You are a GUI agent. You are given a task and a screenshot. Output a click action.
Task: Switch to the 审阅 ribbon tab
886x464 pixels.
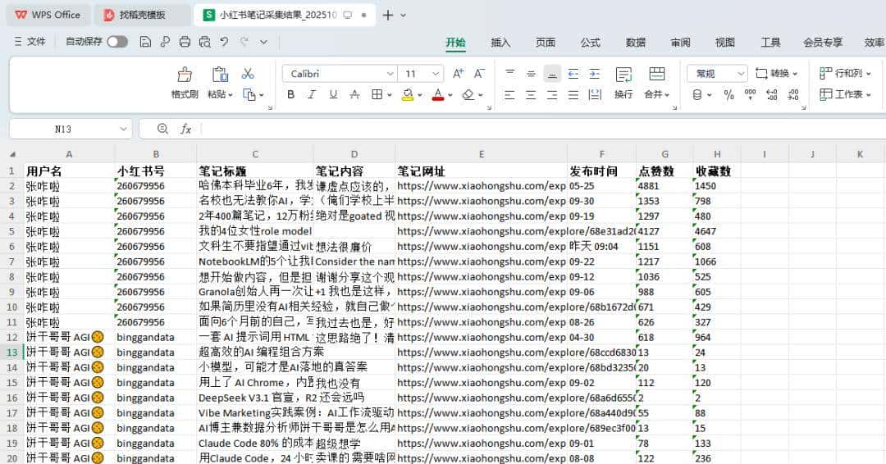coord(680,43)
